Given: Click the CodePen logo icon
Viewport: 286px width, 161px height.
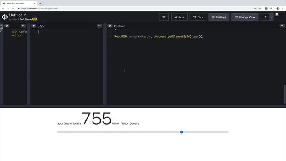Looking at the screenshot, I should point(4,17).
